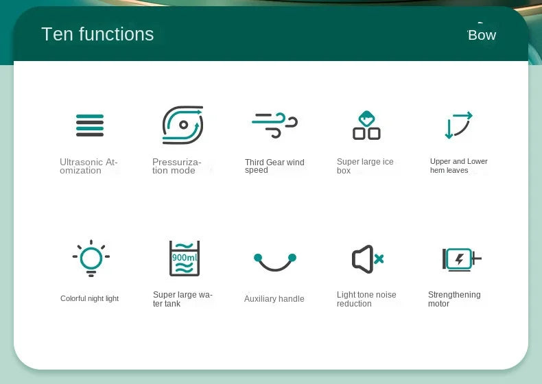Screen dimensions: 542x384
Task: Click the Third Gear wind speed label
Action: coord(274,167)
